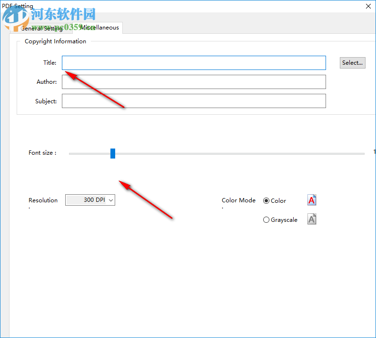
Task: Focus the Title input field
Action: [194, 63]
